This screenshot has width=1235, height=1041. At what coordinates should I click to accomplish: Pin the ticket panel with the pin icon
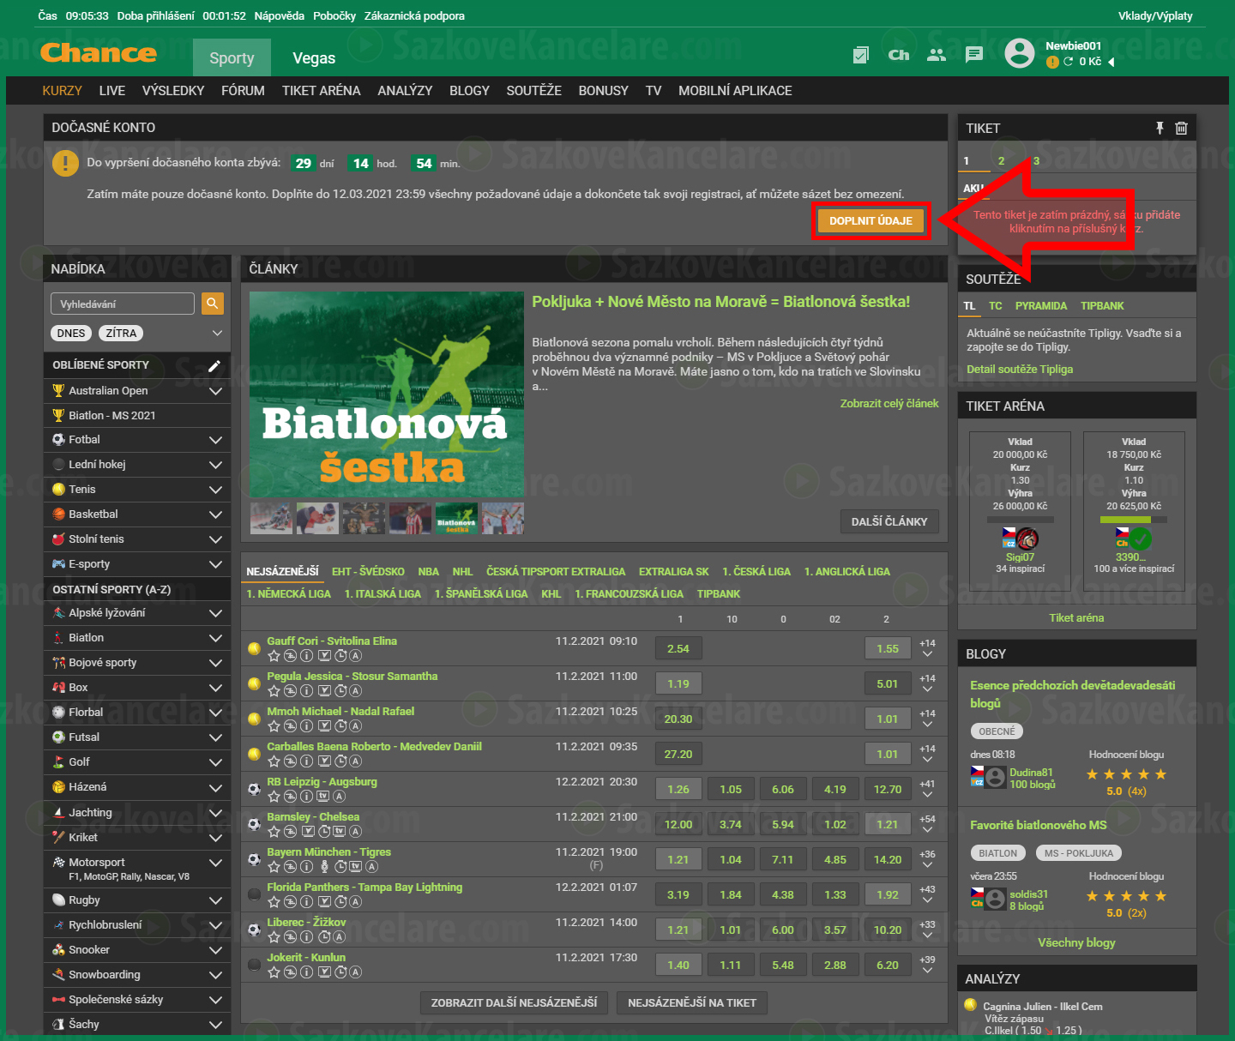click(1160, 128)
